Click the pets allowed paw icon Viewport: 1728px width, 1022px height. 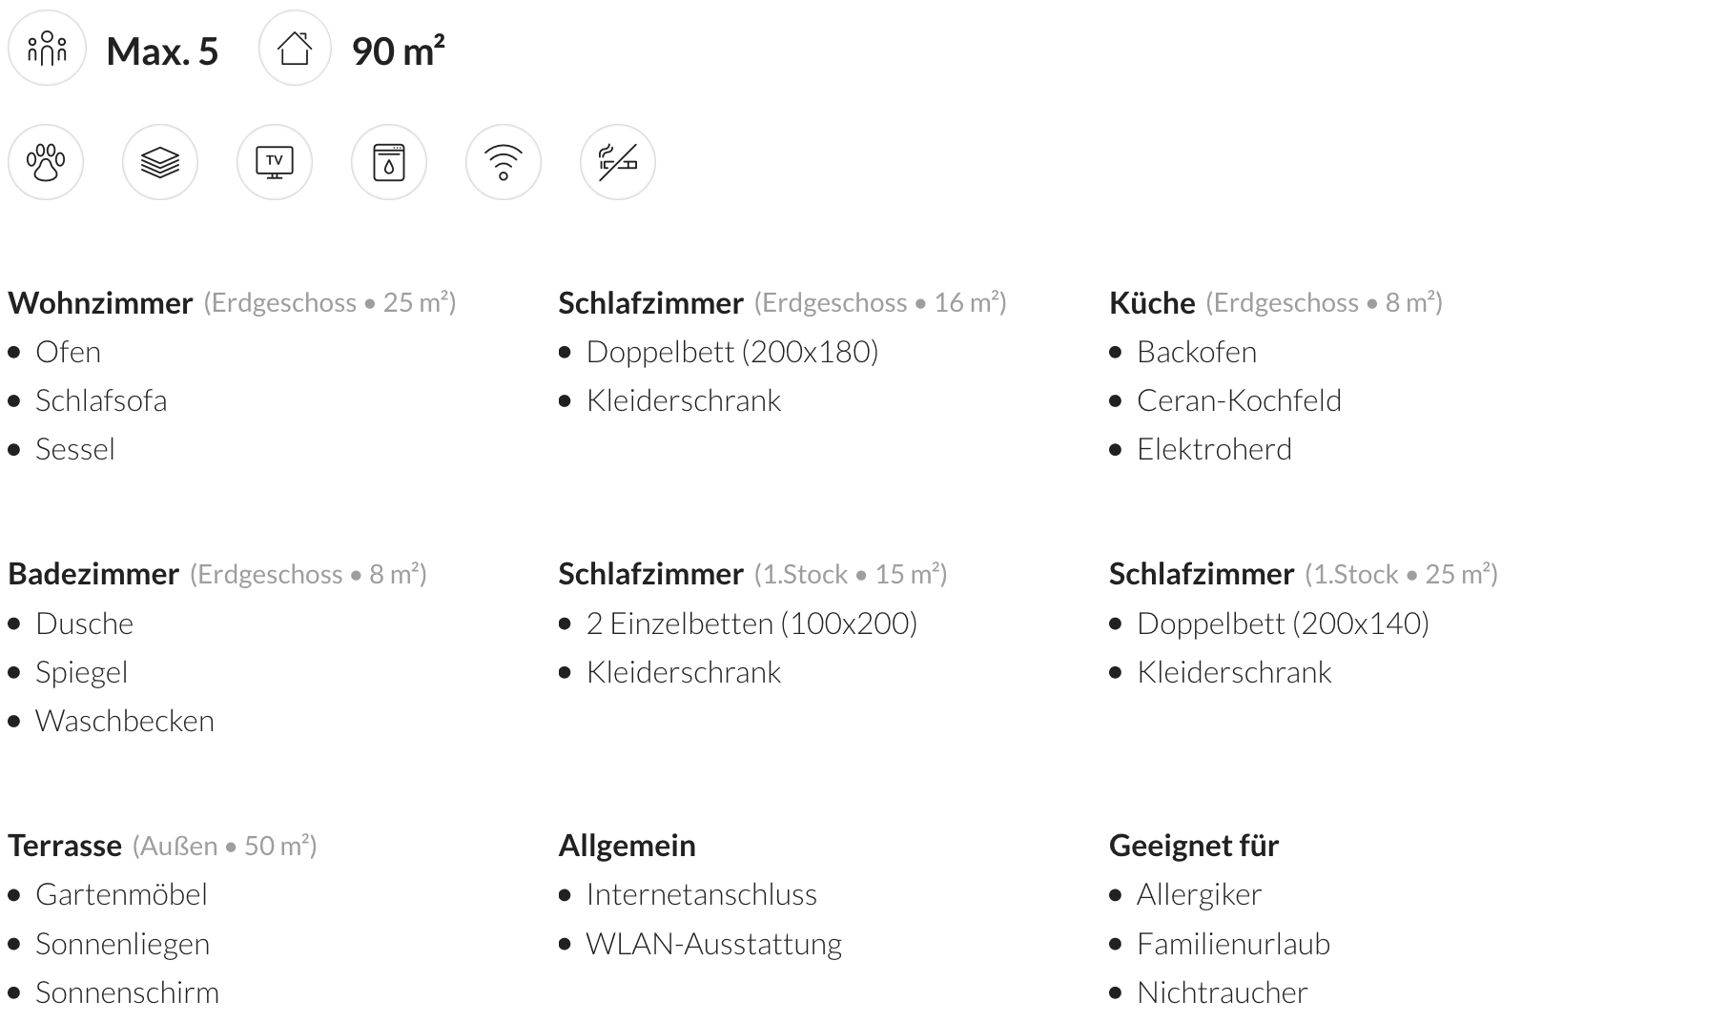[x=46, y=162]
